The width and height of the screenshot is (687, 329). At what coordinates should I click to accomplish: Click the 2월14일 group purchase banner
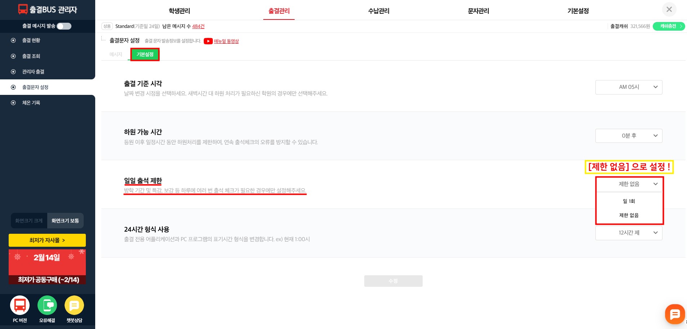[x=47, y=267]
